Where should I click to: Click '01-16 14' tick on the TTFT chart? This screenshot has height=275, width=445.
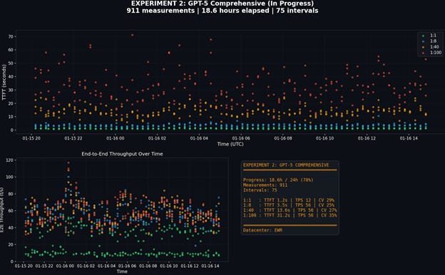tap(409, 138)
